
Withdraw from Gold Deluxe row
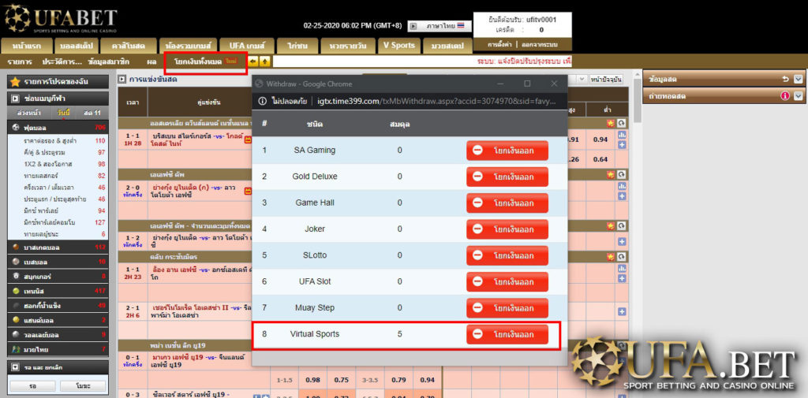click(507, 177)
